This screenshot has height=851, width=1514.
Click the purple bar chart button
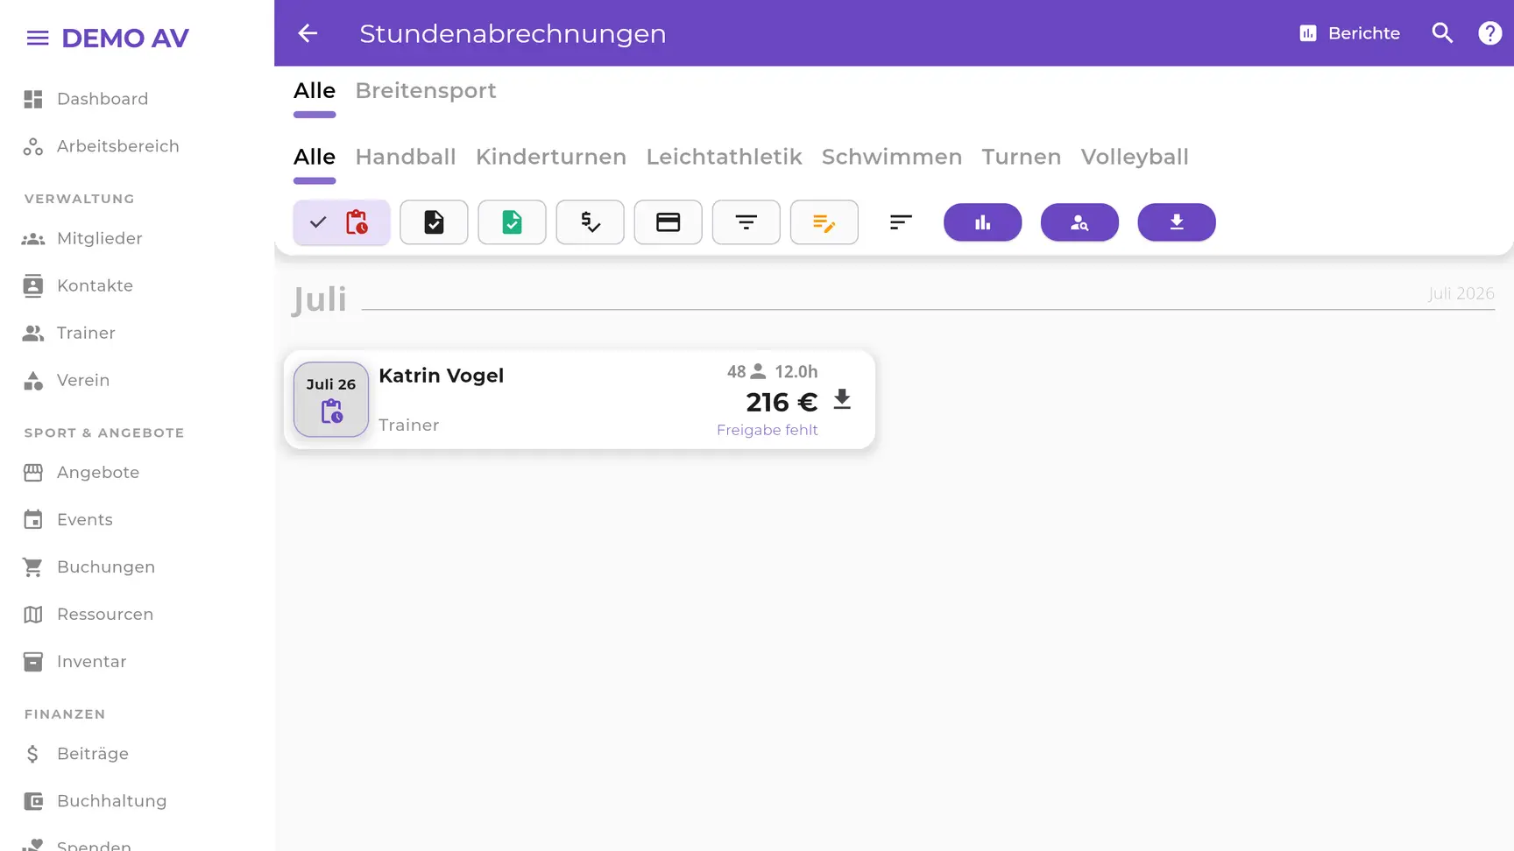coord(982,222)
